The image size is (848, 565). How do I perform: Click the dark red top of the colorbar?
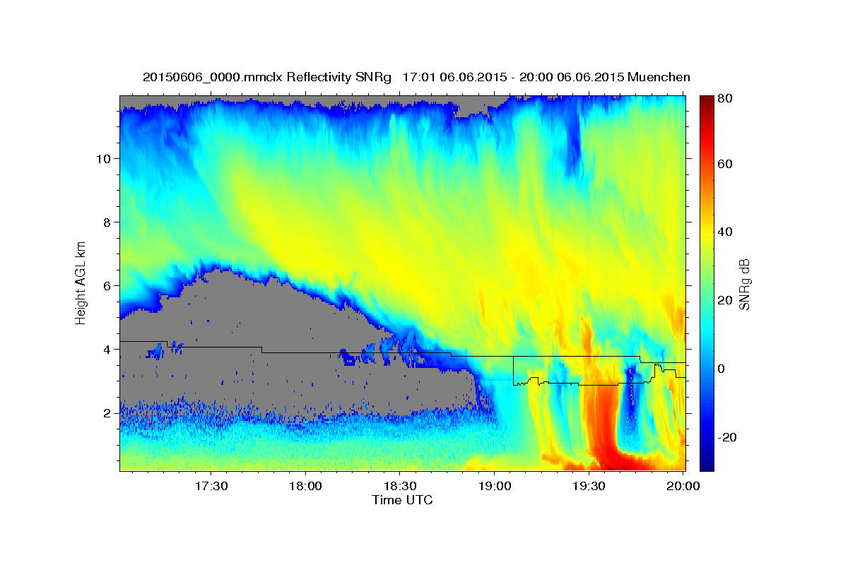pyautogui.click(x=707, y=101)
